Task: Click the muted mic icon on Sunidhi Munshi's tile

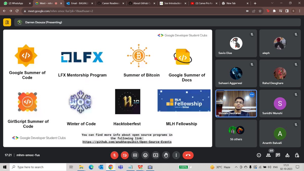Action: coord(296,94)
